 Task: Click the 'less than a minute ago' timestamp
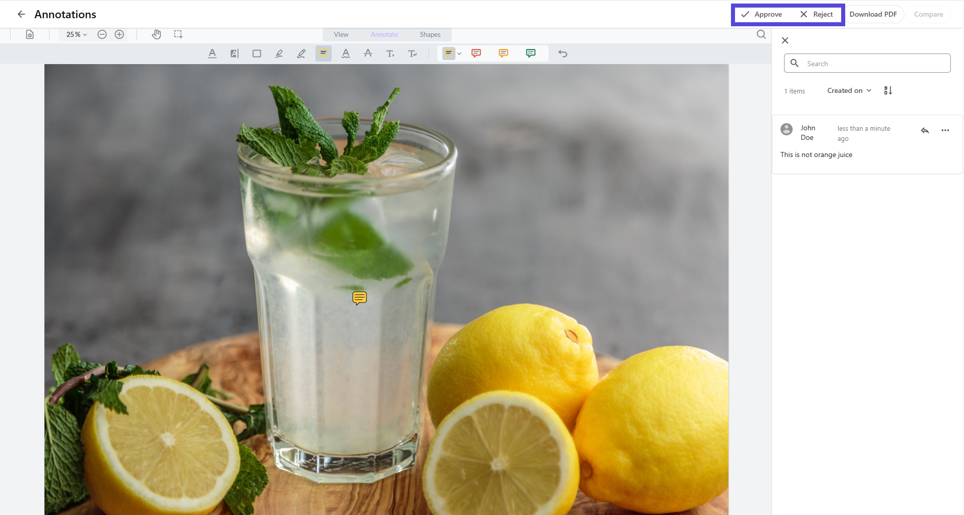tap(864, 134)
